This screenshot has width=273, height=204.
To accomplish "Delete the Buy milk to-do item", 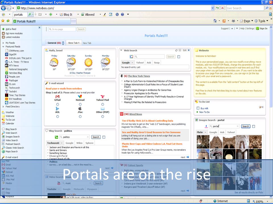I will point(262,107).
